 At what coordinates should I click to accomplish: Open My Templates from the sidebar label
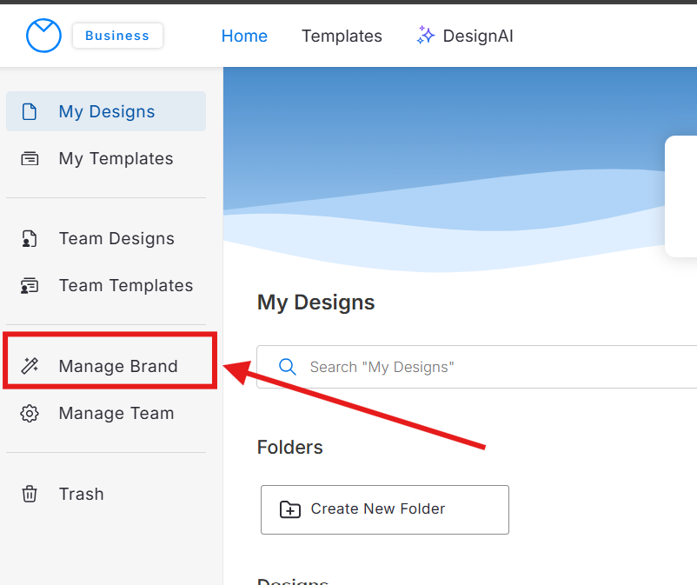pyautogui.click(x=116, y=158)
